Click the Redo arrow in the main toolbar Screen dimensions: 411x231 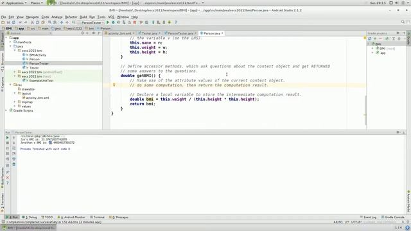[26, 22]
